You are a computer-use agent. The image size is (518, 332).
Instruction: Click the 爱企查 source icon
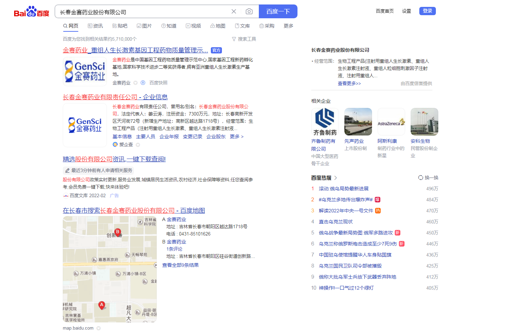(115, 144)
